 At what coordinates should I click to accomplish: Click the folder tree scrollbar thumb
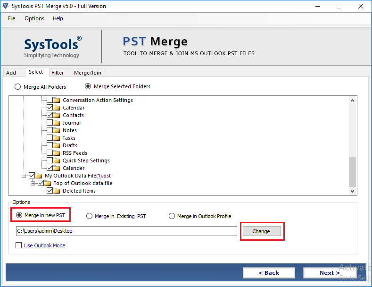click(x=352, y=172)
